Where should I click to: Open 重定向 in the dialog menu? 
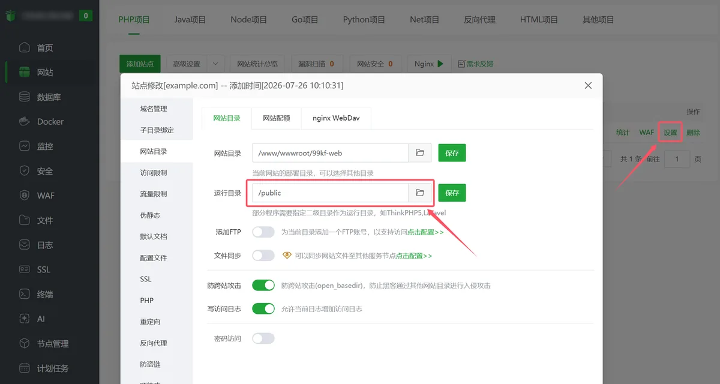[x=150, y=322]
